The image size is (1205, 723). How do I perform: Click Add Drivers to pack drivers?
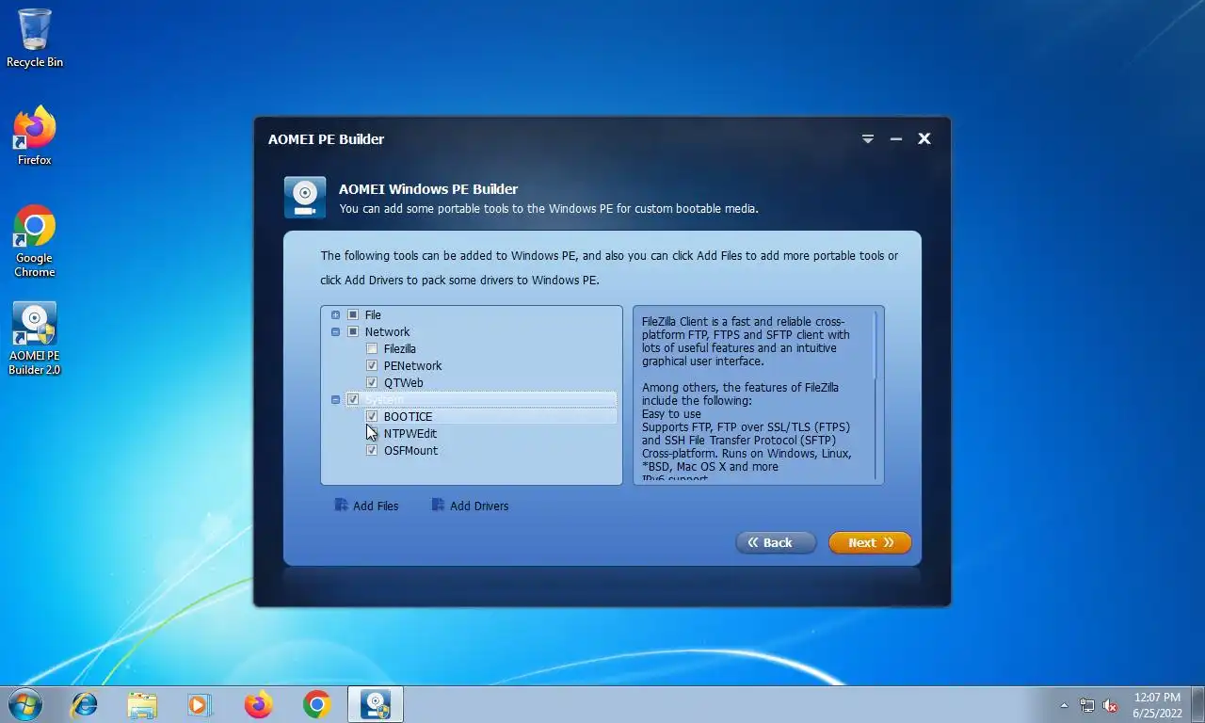(x=470, y=506)
